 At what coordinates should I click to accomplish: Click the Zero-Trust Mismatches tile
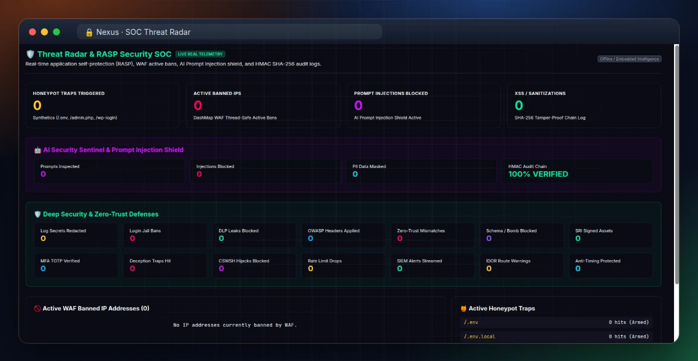[432, 235]
